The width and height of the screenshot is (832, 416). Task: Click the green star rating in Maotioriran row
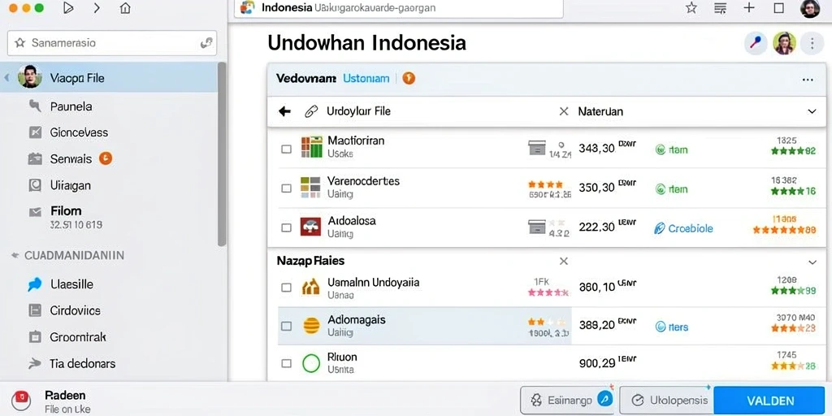click(x=793, y=150)
